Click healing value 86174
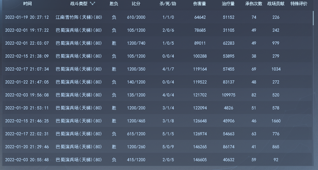Screen dimensions: 318x170 229,147
